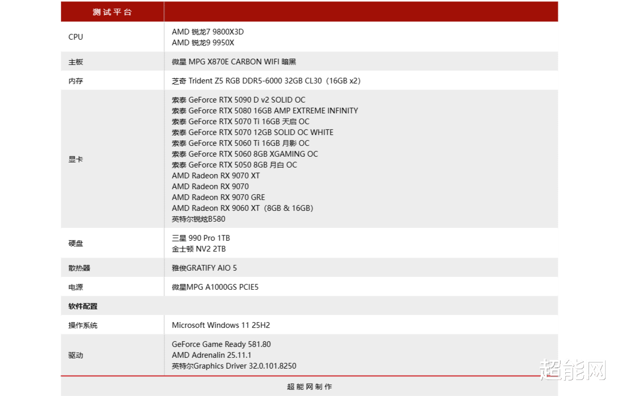The height and width of the screenshot is (396, 619).
Task: Click 索泰 GeForce RTX 5090 D v2 SOLID OC
Action: click(x=238, y=100)
